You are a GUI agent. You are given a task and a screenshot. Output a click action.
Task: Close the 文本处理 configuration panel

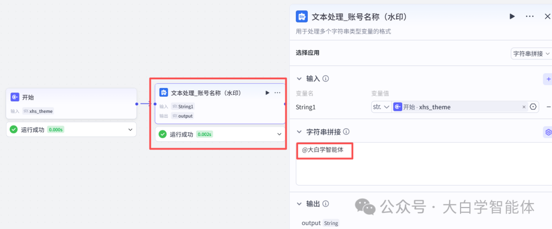pos(547,16)
